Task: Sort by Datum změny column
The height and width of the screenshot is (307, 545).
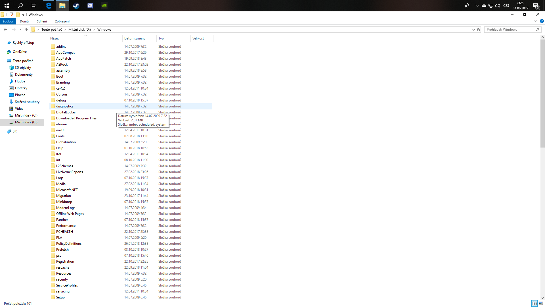Action: (135, 38)
